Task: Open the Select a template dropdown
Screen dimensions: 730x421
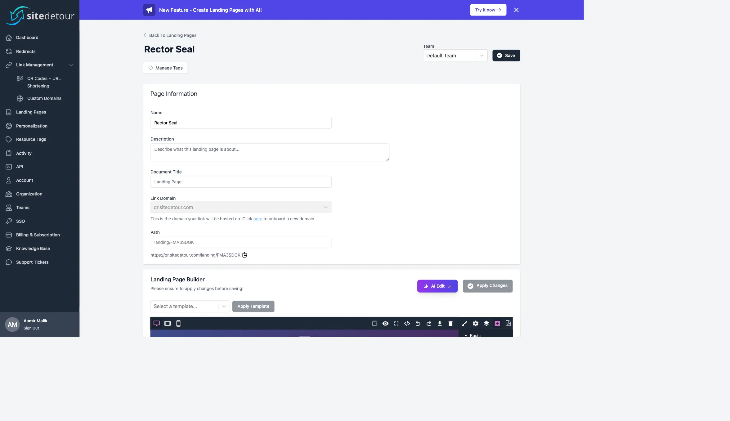Action: pyautogui.click(x=190, y=306)
